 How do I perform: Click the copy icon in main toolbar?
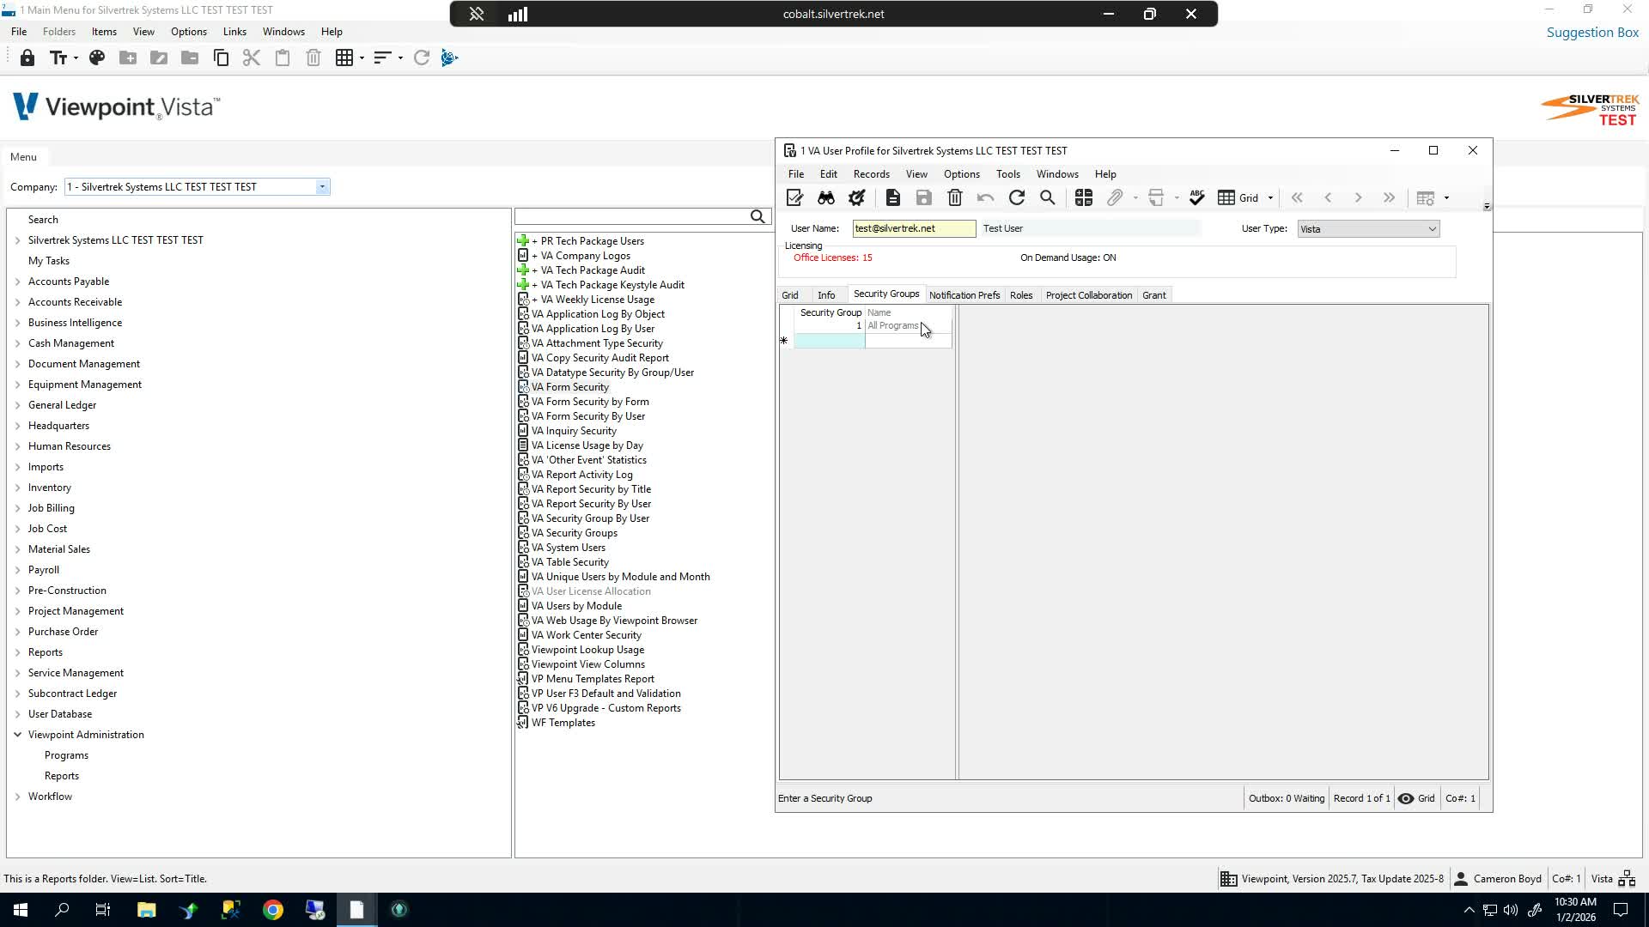point(221,58)
